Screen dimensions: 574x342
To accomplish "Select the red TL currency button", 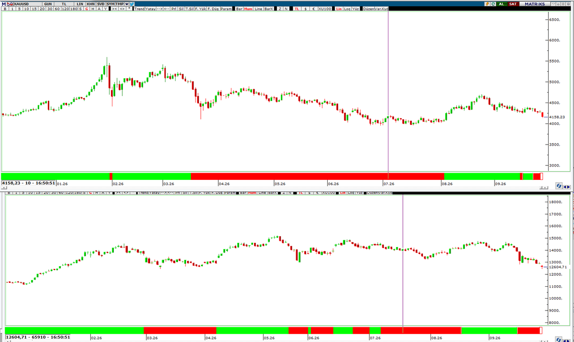I will click(x=297, y=9).
